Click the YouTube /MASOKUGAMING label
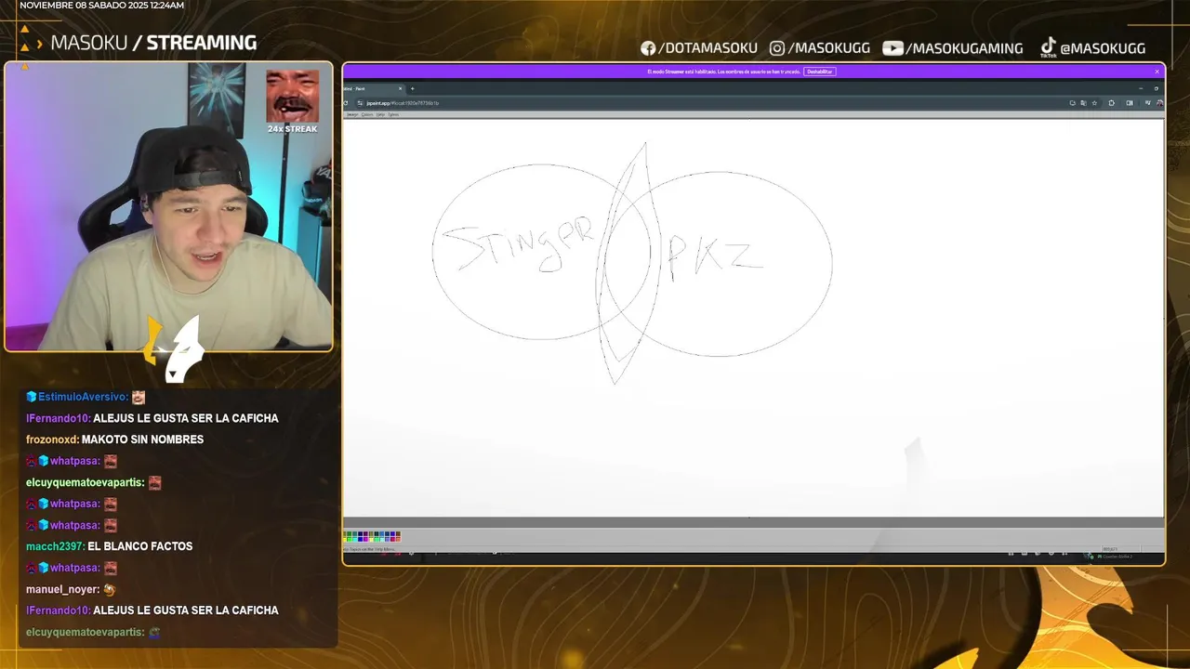 pyautogui.click(x=964, y=48)
